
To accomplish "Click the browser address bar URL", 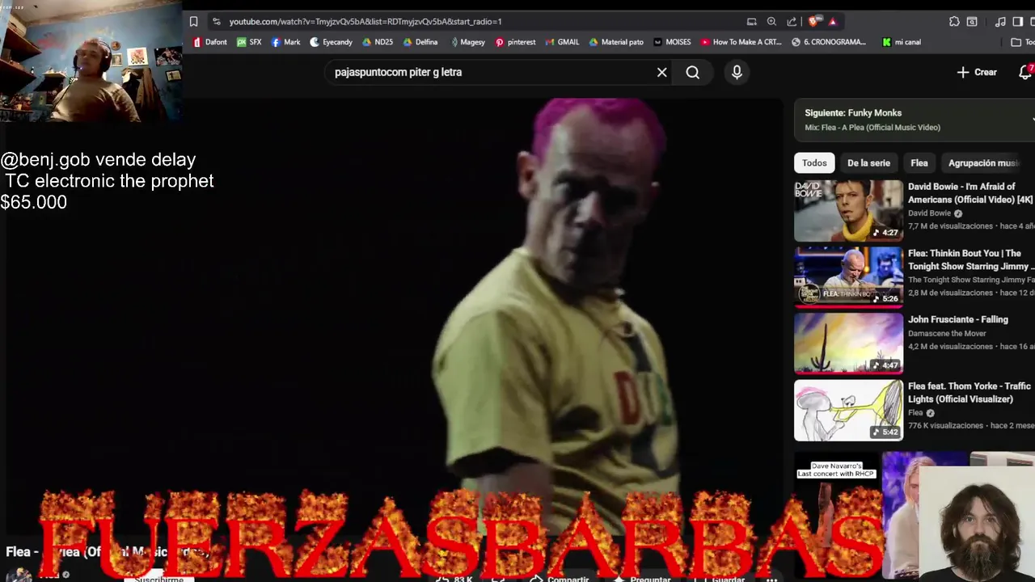I will [x=365, y=22].
